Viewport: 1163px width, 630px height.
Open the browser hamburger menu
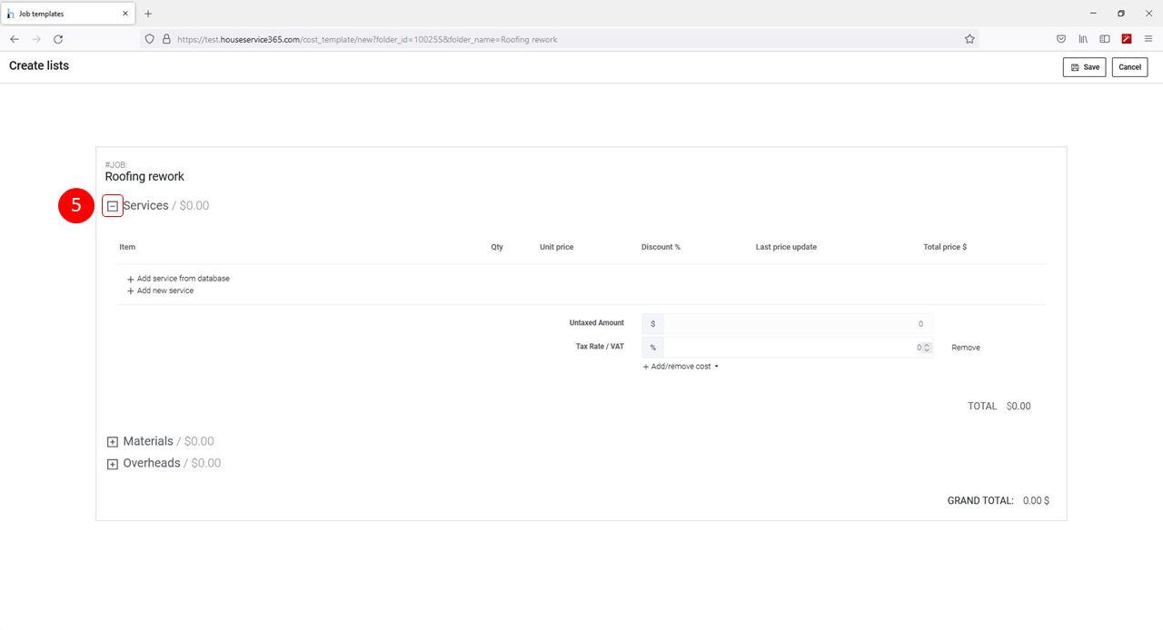1148,39
